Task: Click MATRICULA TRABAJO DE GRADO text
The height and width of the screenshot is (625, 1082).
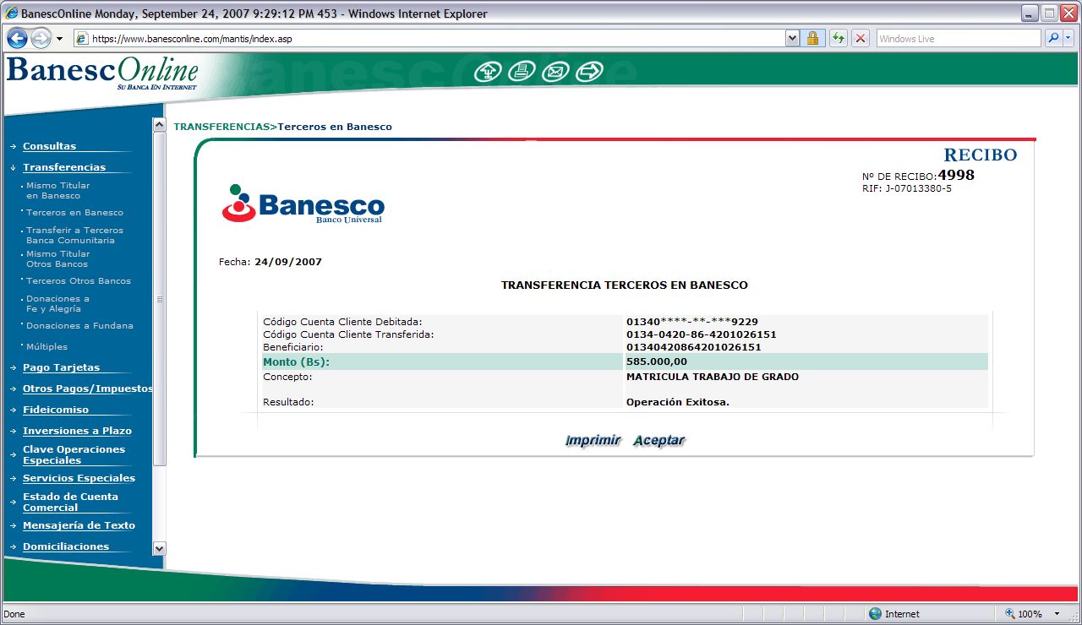Action: [713, 377]
